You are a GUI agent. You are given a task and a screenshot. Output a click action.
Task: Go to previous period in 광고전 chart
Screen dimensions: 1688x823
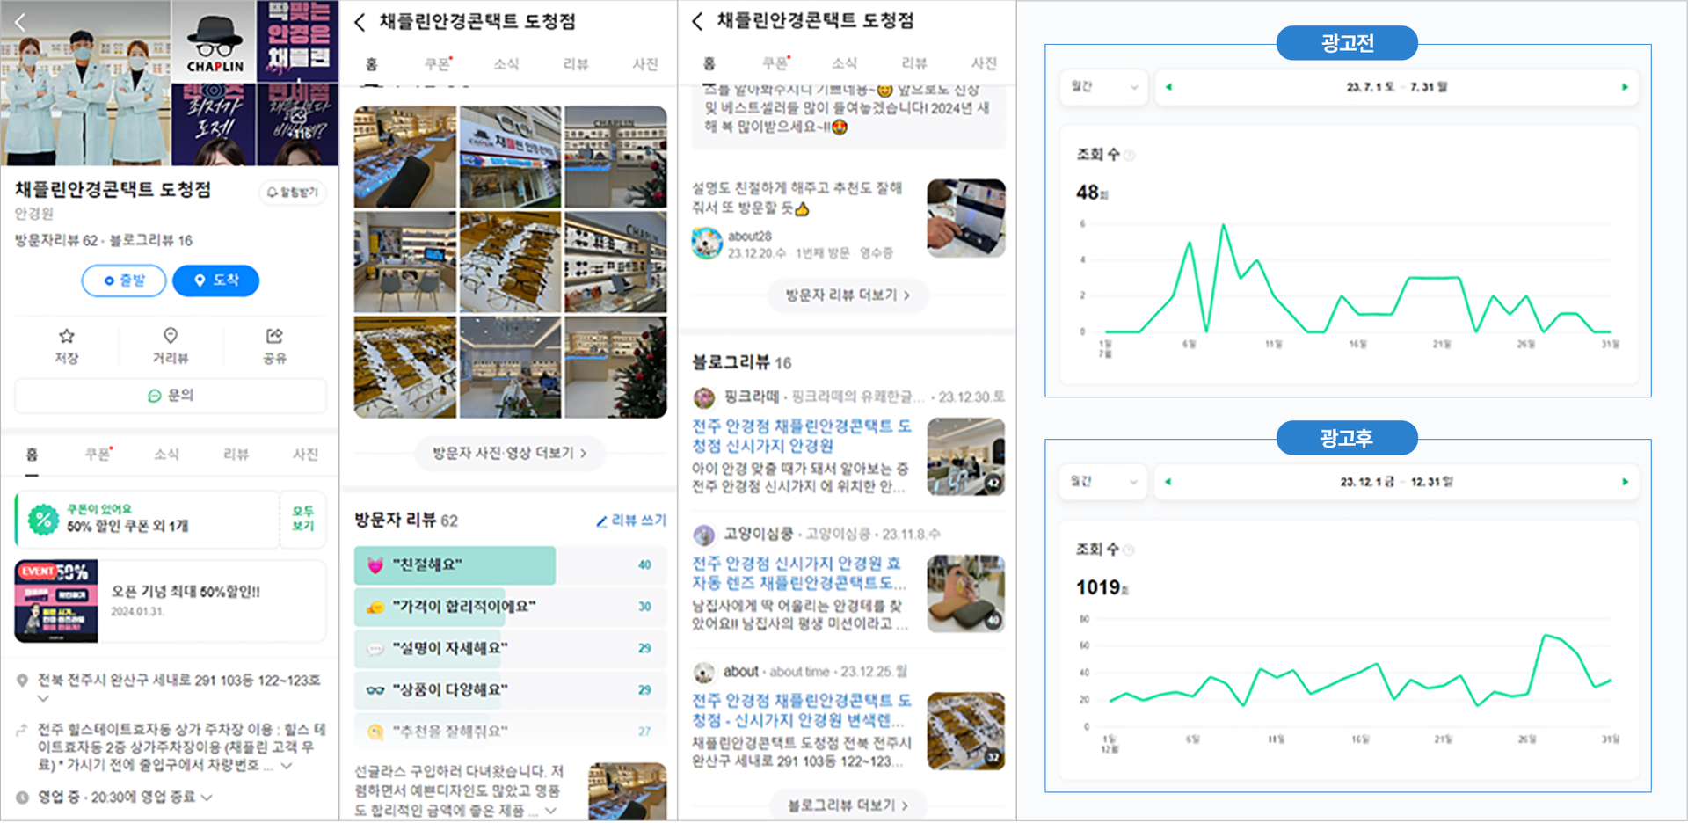pyautogui.click(x=1168, y=87)
